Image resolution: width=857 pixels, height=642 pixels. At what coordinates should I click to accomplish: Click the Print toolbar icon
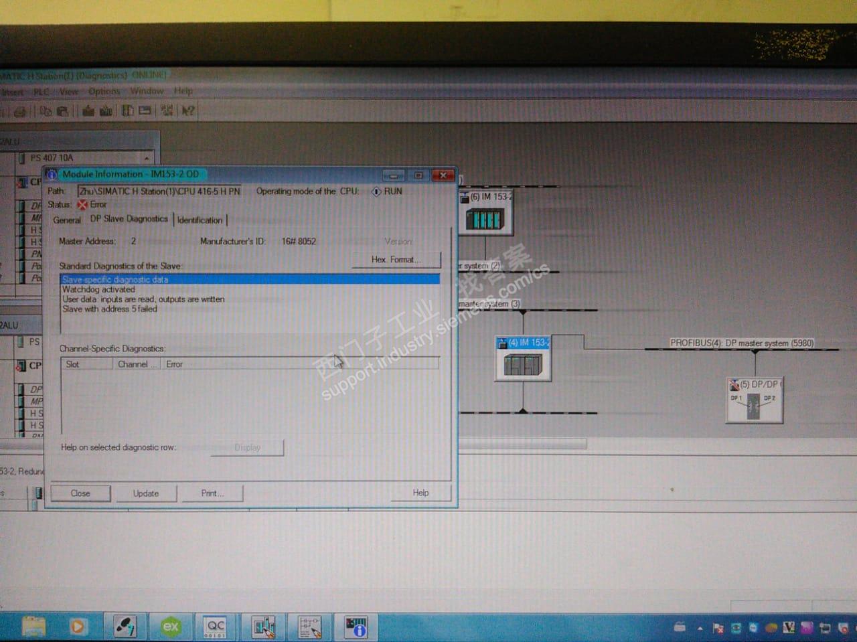[x=20, y=111]
